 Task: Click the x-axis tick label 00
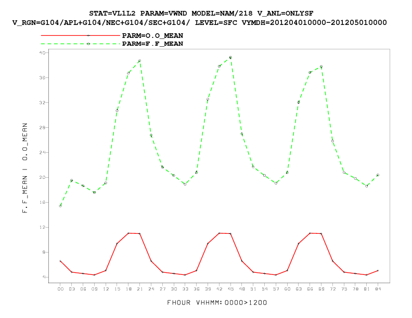coord(60,289)
